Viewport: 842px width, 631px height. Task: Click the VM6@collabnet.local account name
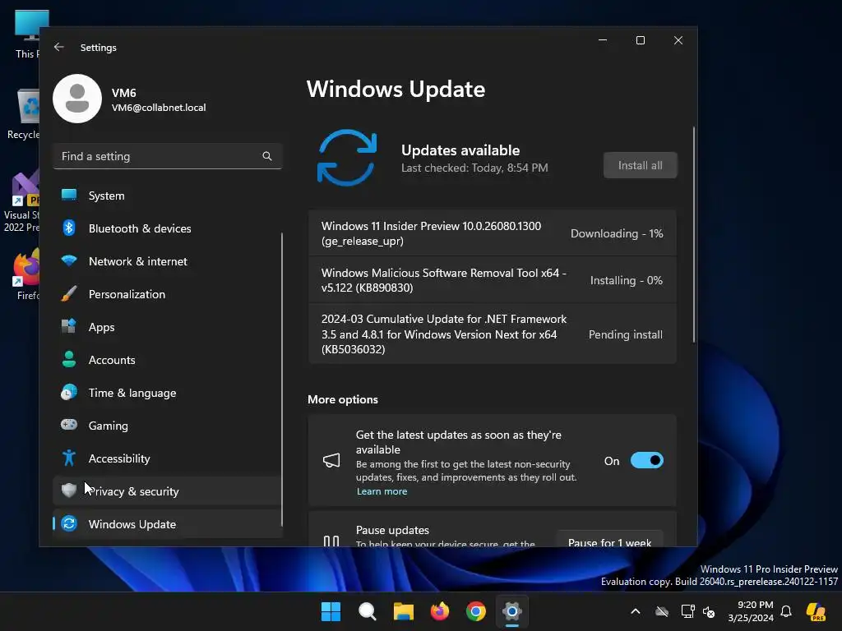pos(159,108)
